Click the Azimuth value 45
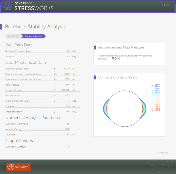Screen dimensions: 176x174 pyautogui.click(x=68, y=56)
